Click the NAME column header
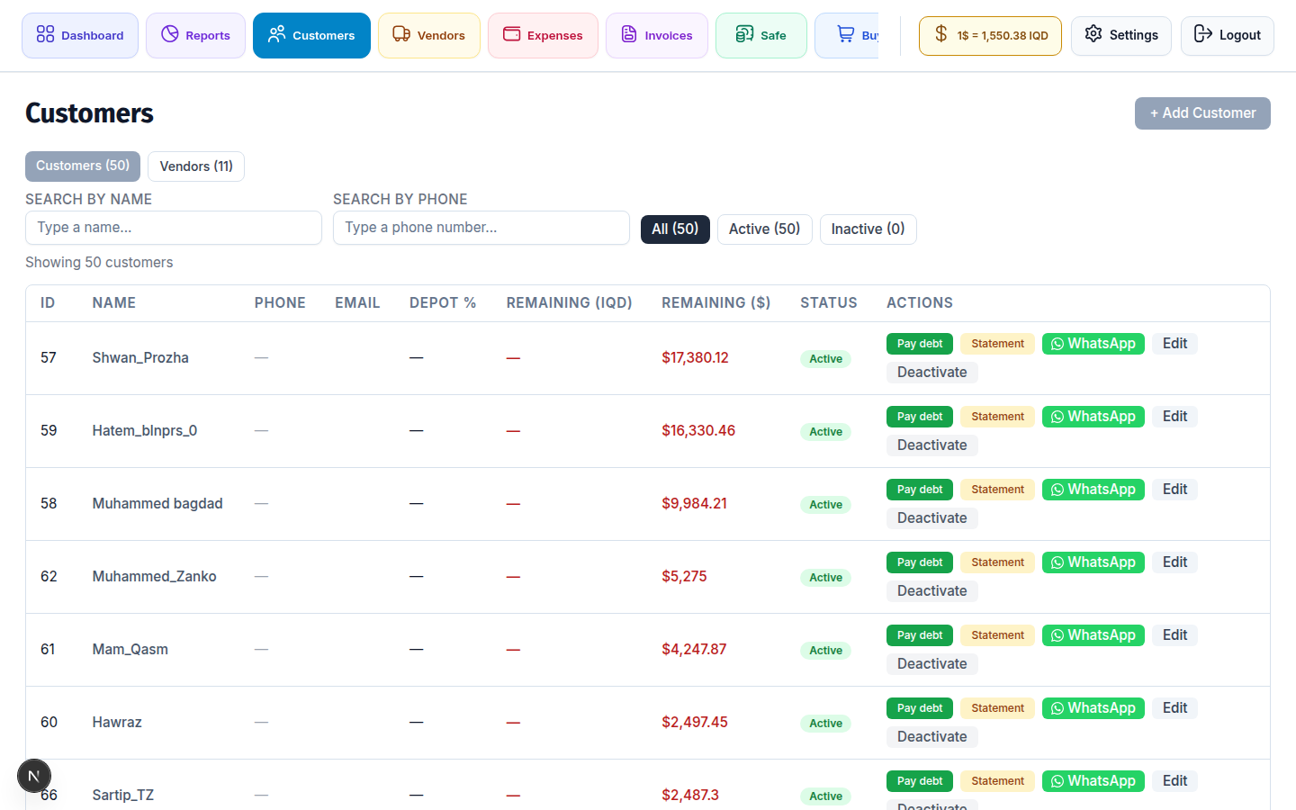This screenshot has width=1296, height=810. point(114,303)
